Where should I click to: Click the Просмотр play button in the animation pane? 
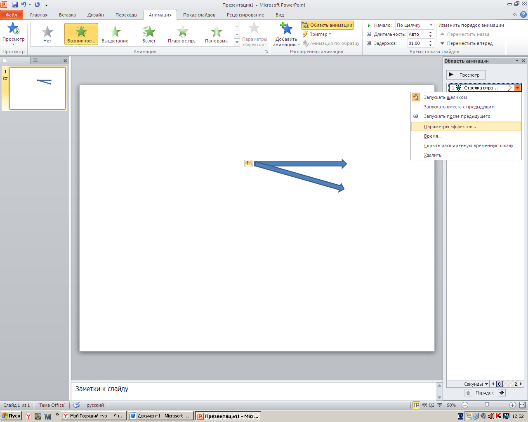[x=466, y=75]
